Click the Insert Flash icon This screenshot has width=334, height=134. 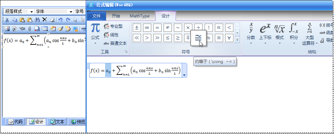click(x=14, y=28)
